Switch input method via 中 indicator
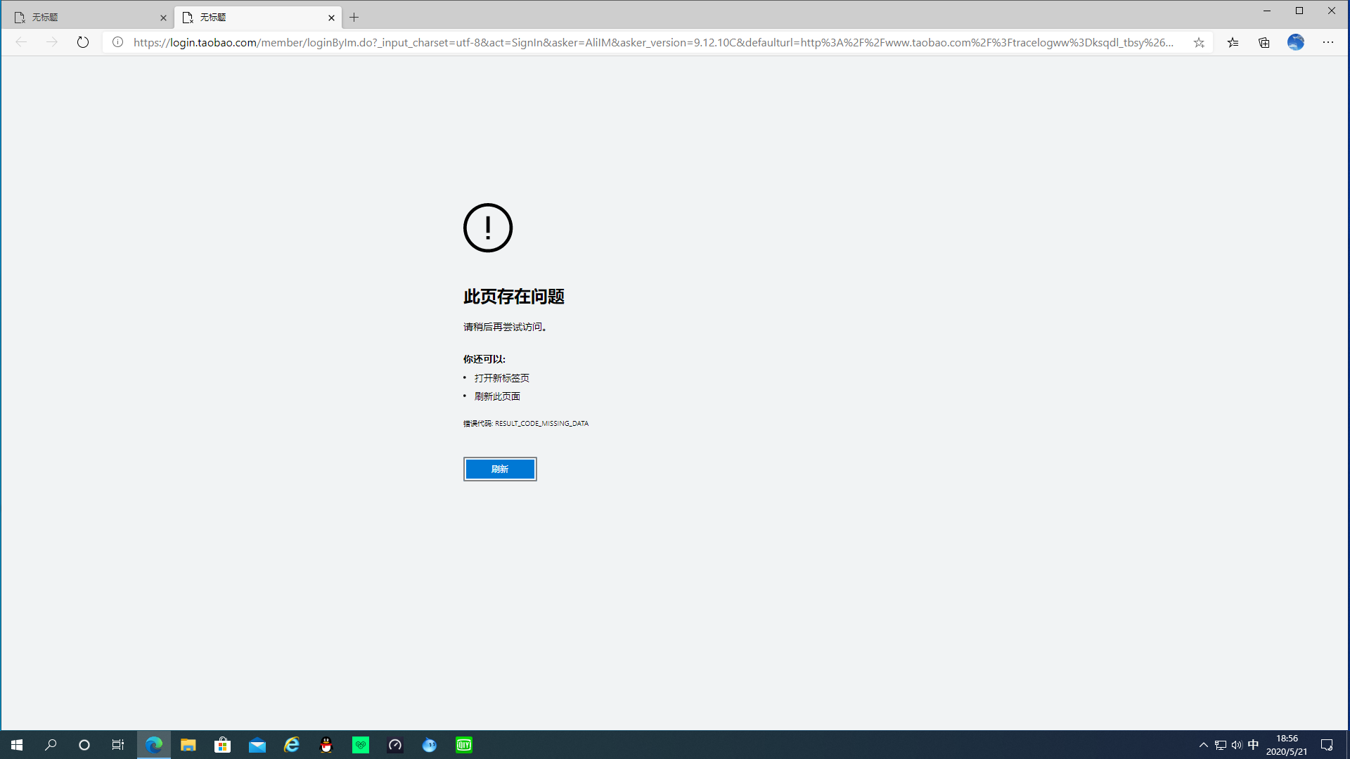The height and width of the screenshot is (759, 1350). [x=1253, y=745]
